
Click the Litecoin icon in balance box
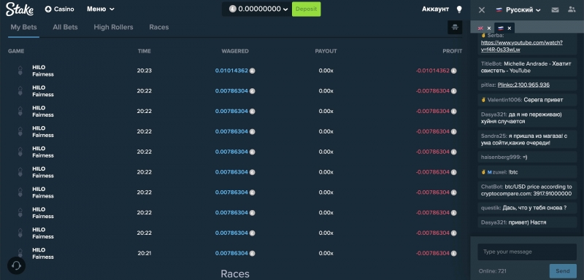click(233, 9)
